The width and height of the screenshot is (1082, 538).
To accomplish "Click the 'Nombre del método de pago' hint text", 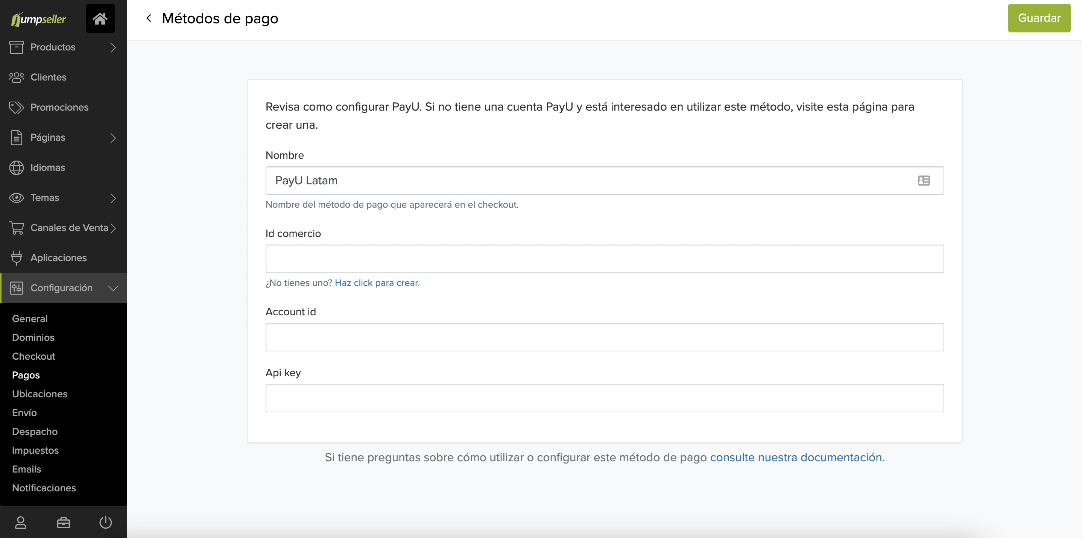I will 392,205.
